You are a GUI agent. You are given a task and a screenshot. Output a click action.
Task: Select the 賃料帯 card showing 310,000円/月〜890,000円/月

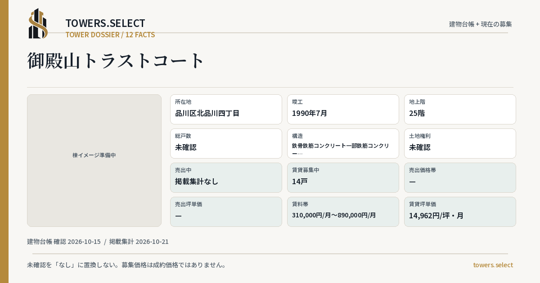point(343,212)
